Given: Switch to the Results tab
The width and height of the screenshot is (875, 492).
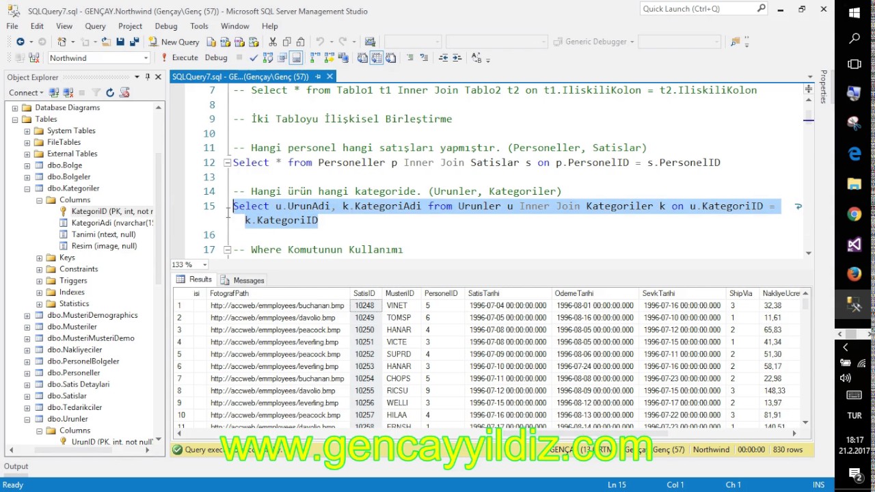Looking at the screenshot, I should click(x=194, y=279).
